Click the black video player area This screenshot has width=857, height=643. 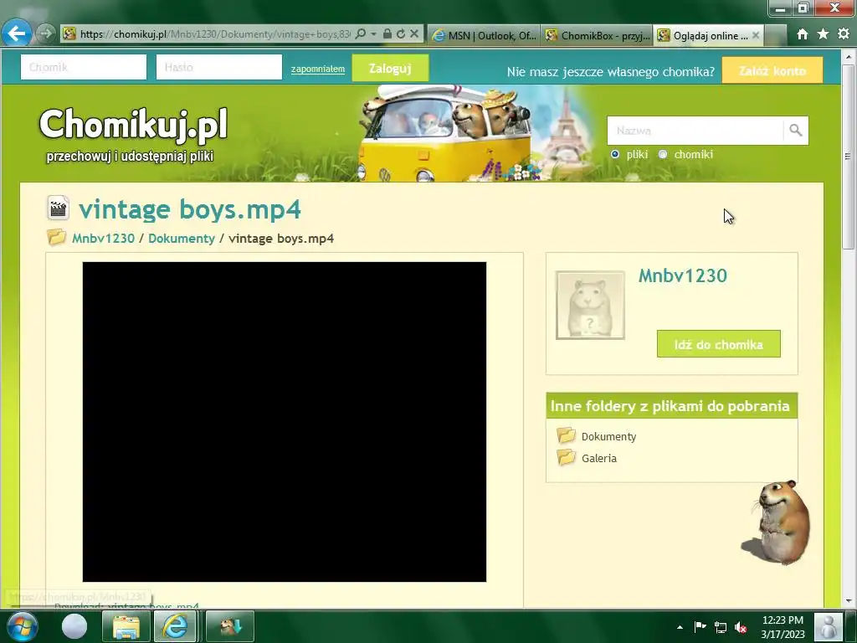pos(285,422)
